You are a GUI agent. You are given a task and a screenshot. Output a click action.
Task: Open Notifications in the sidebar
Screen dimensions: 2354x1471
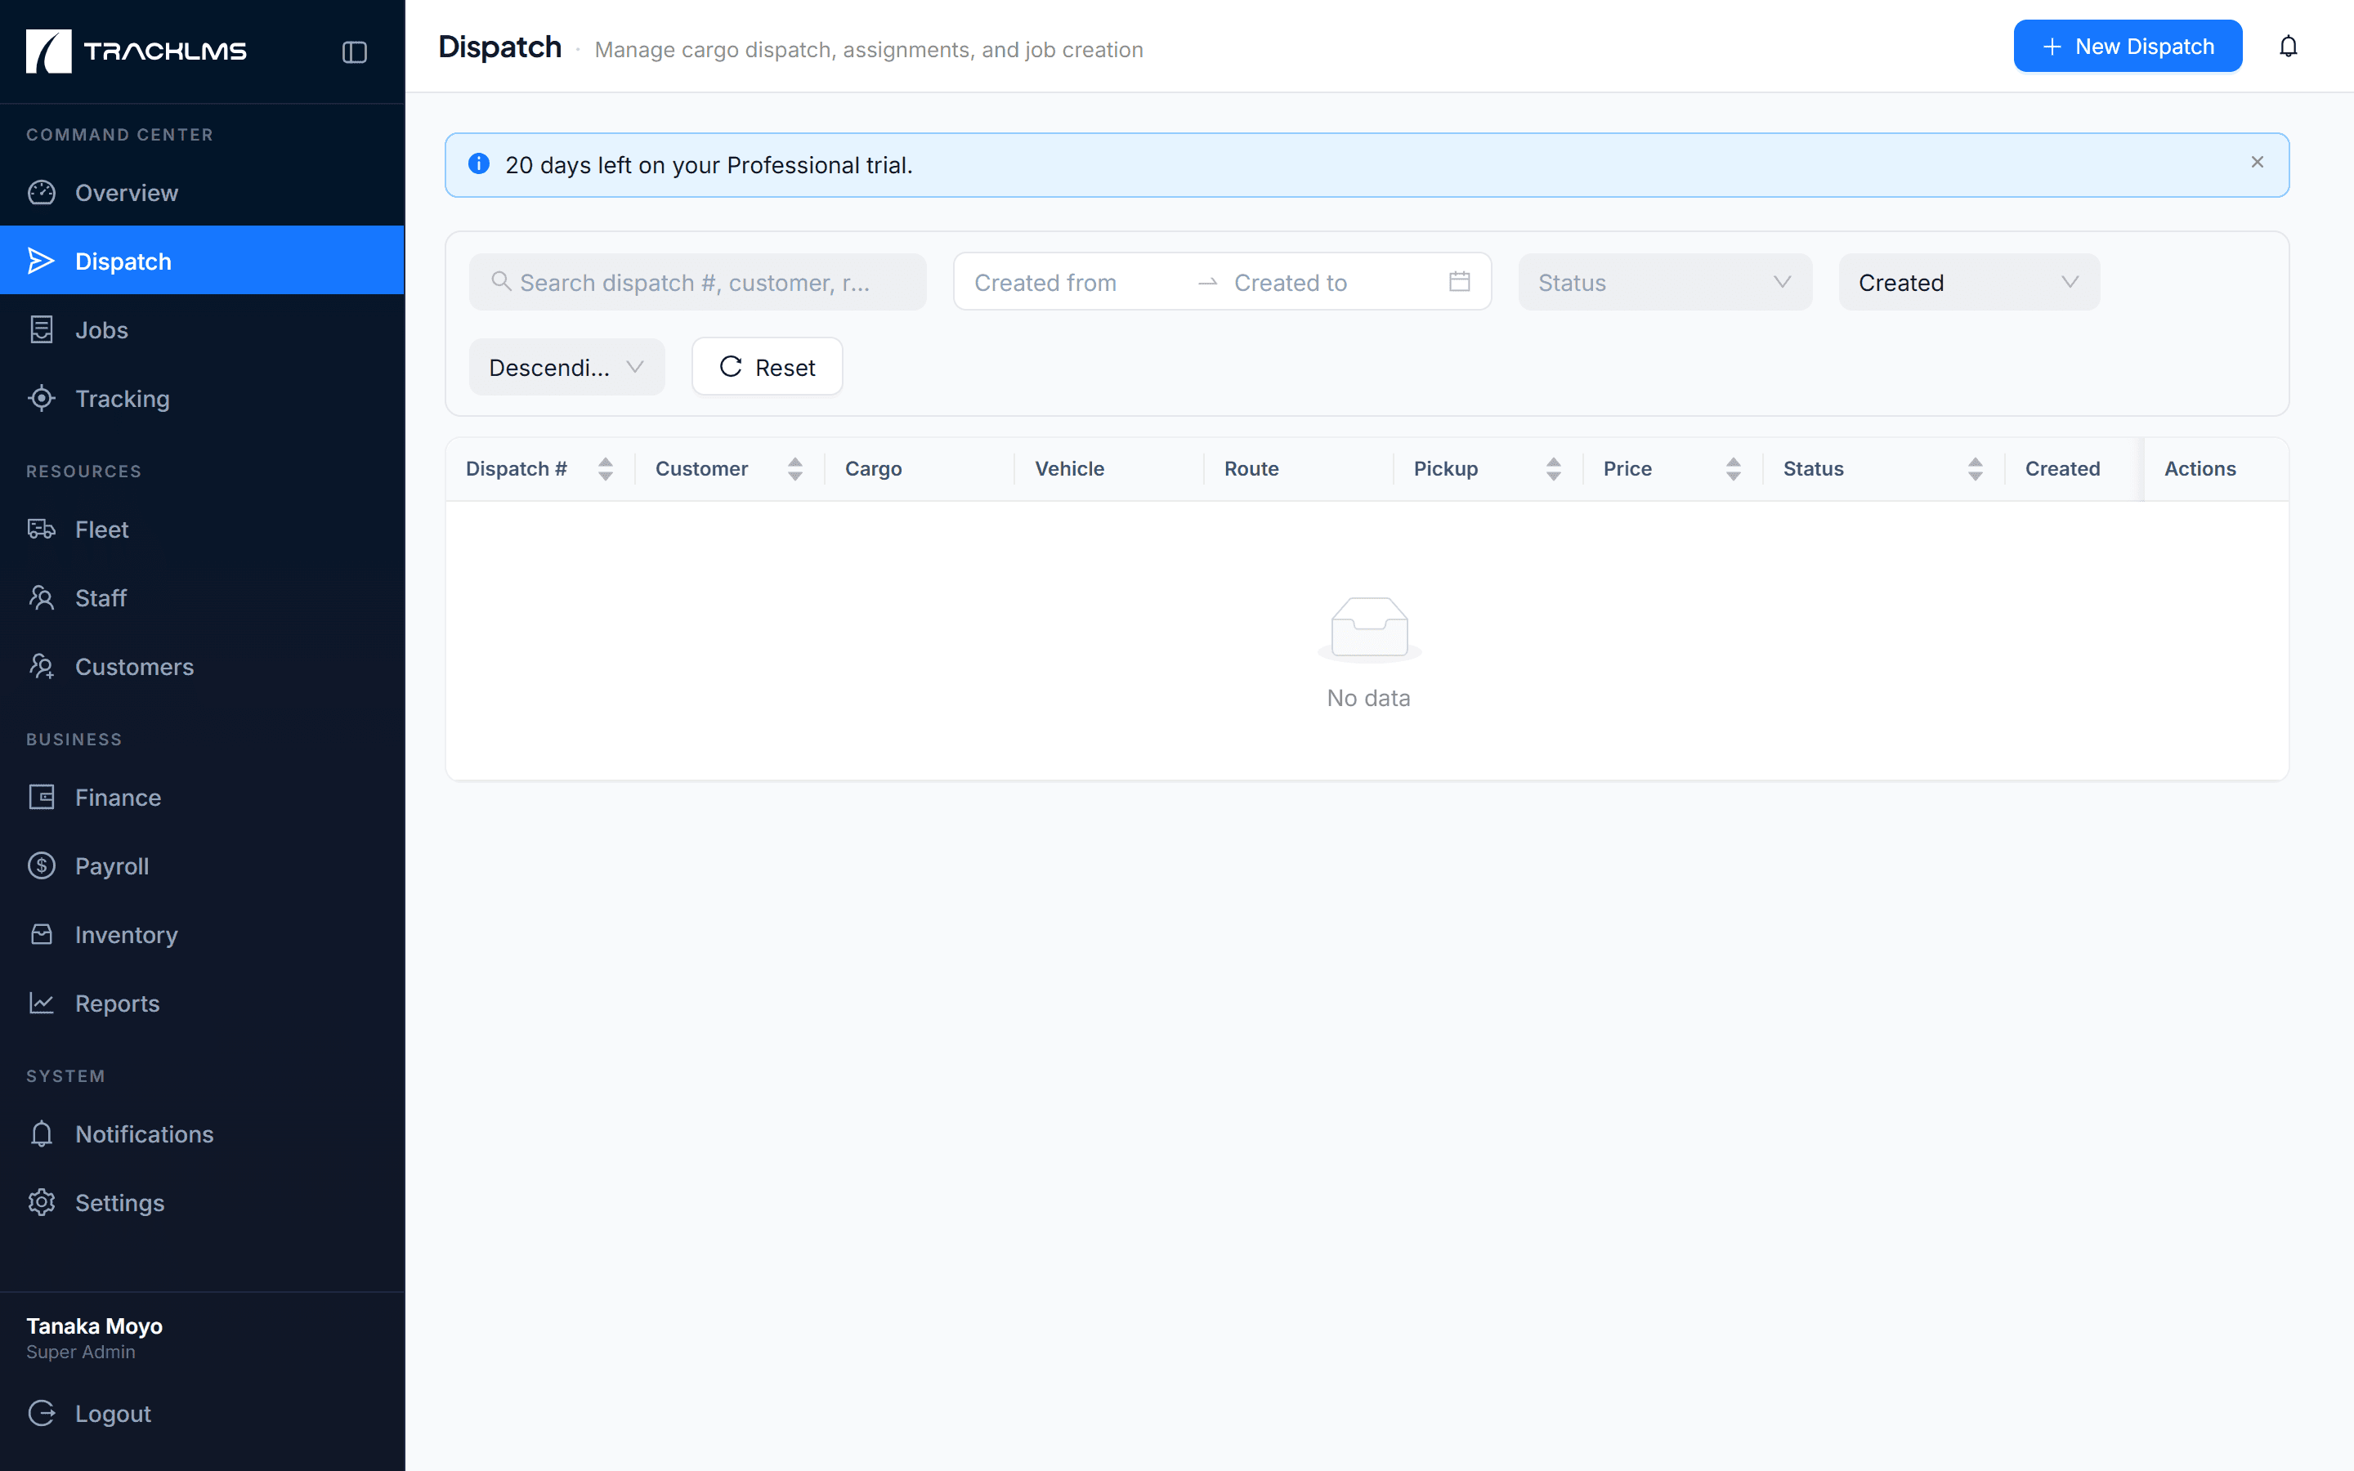203,1133
